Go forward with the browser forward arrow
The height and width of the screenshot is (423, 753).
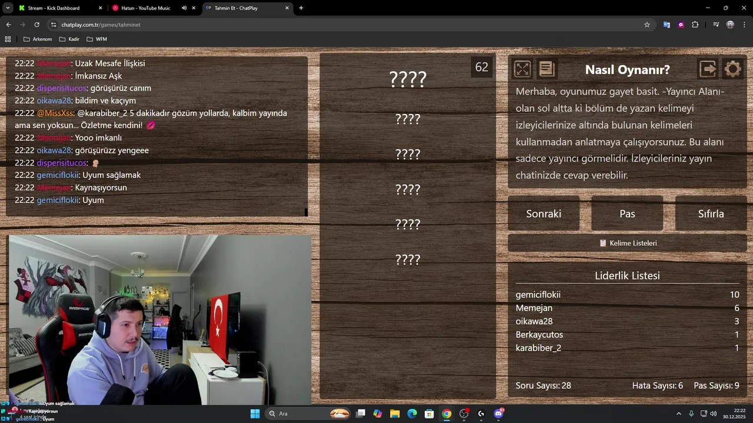[22, 25]
